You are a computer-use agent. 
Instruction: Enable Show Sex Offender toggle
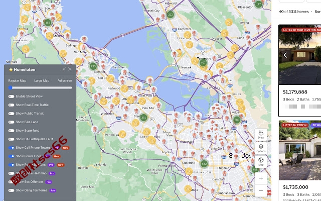[11, 182]
